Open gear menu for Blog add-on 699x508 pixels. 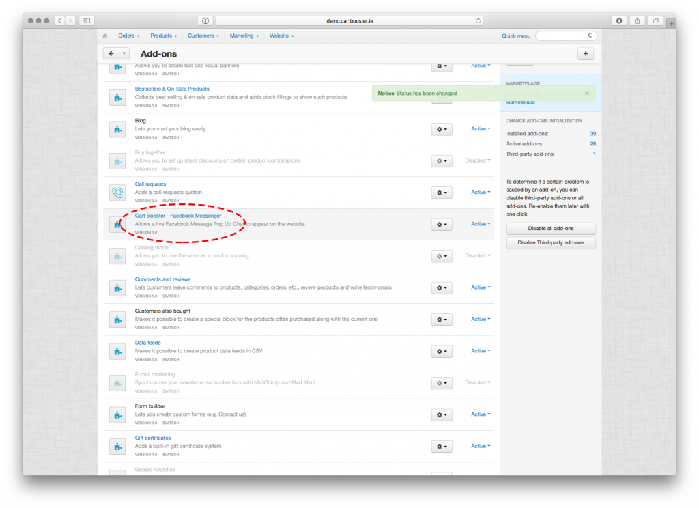(442, 129)
